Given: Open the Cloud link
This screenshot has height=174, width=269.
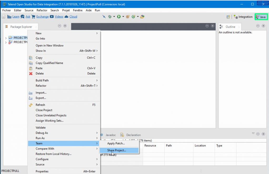Looking at the screenshot, I should pos(73,17).
